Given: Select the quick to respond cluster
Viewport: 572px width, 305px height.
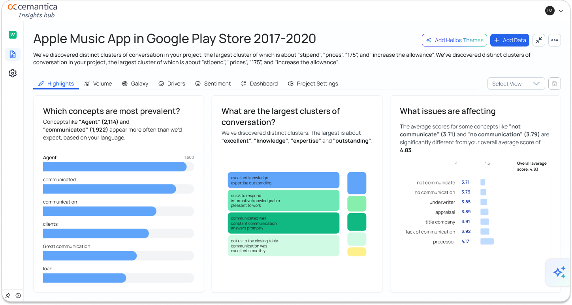Looking at the screenshot, I should (x=284, y=200).
